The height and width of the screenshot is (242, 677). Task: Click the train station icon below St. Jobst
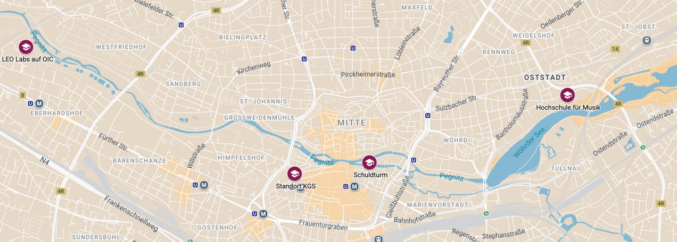tap(647, 40)
